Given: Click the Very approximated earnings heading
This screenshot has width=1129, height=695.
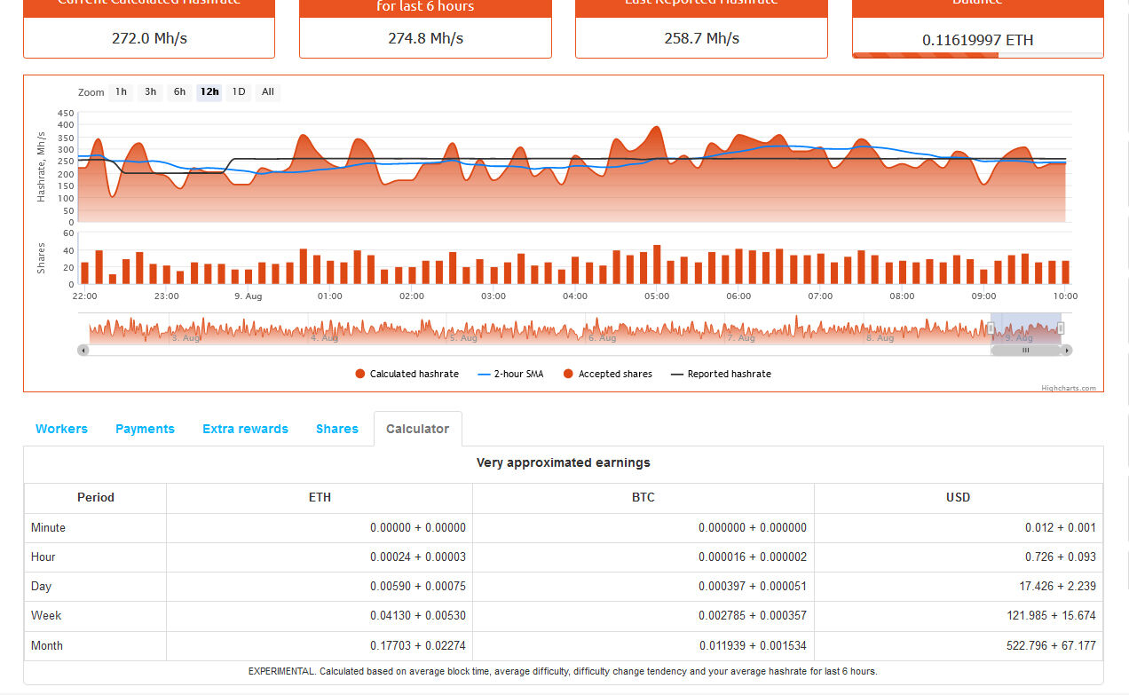Looking at the screenshot, I should pyautogui.click(x=564, y=462).
